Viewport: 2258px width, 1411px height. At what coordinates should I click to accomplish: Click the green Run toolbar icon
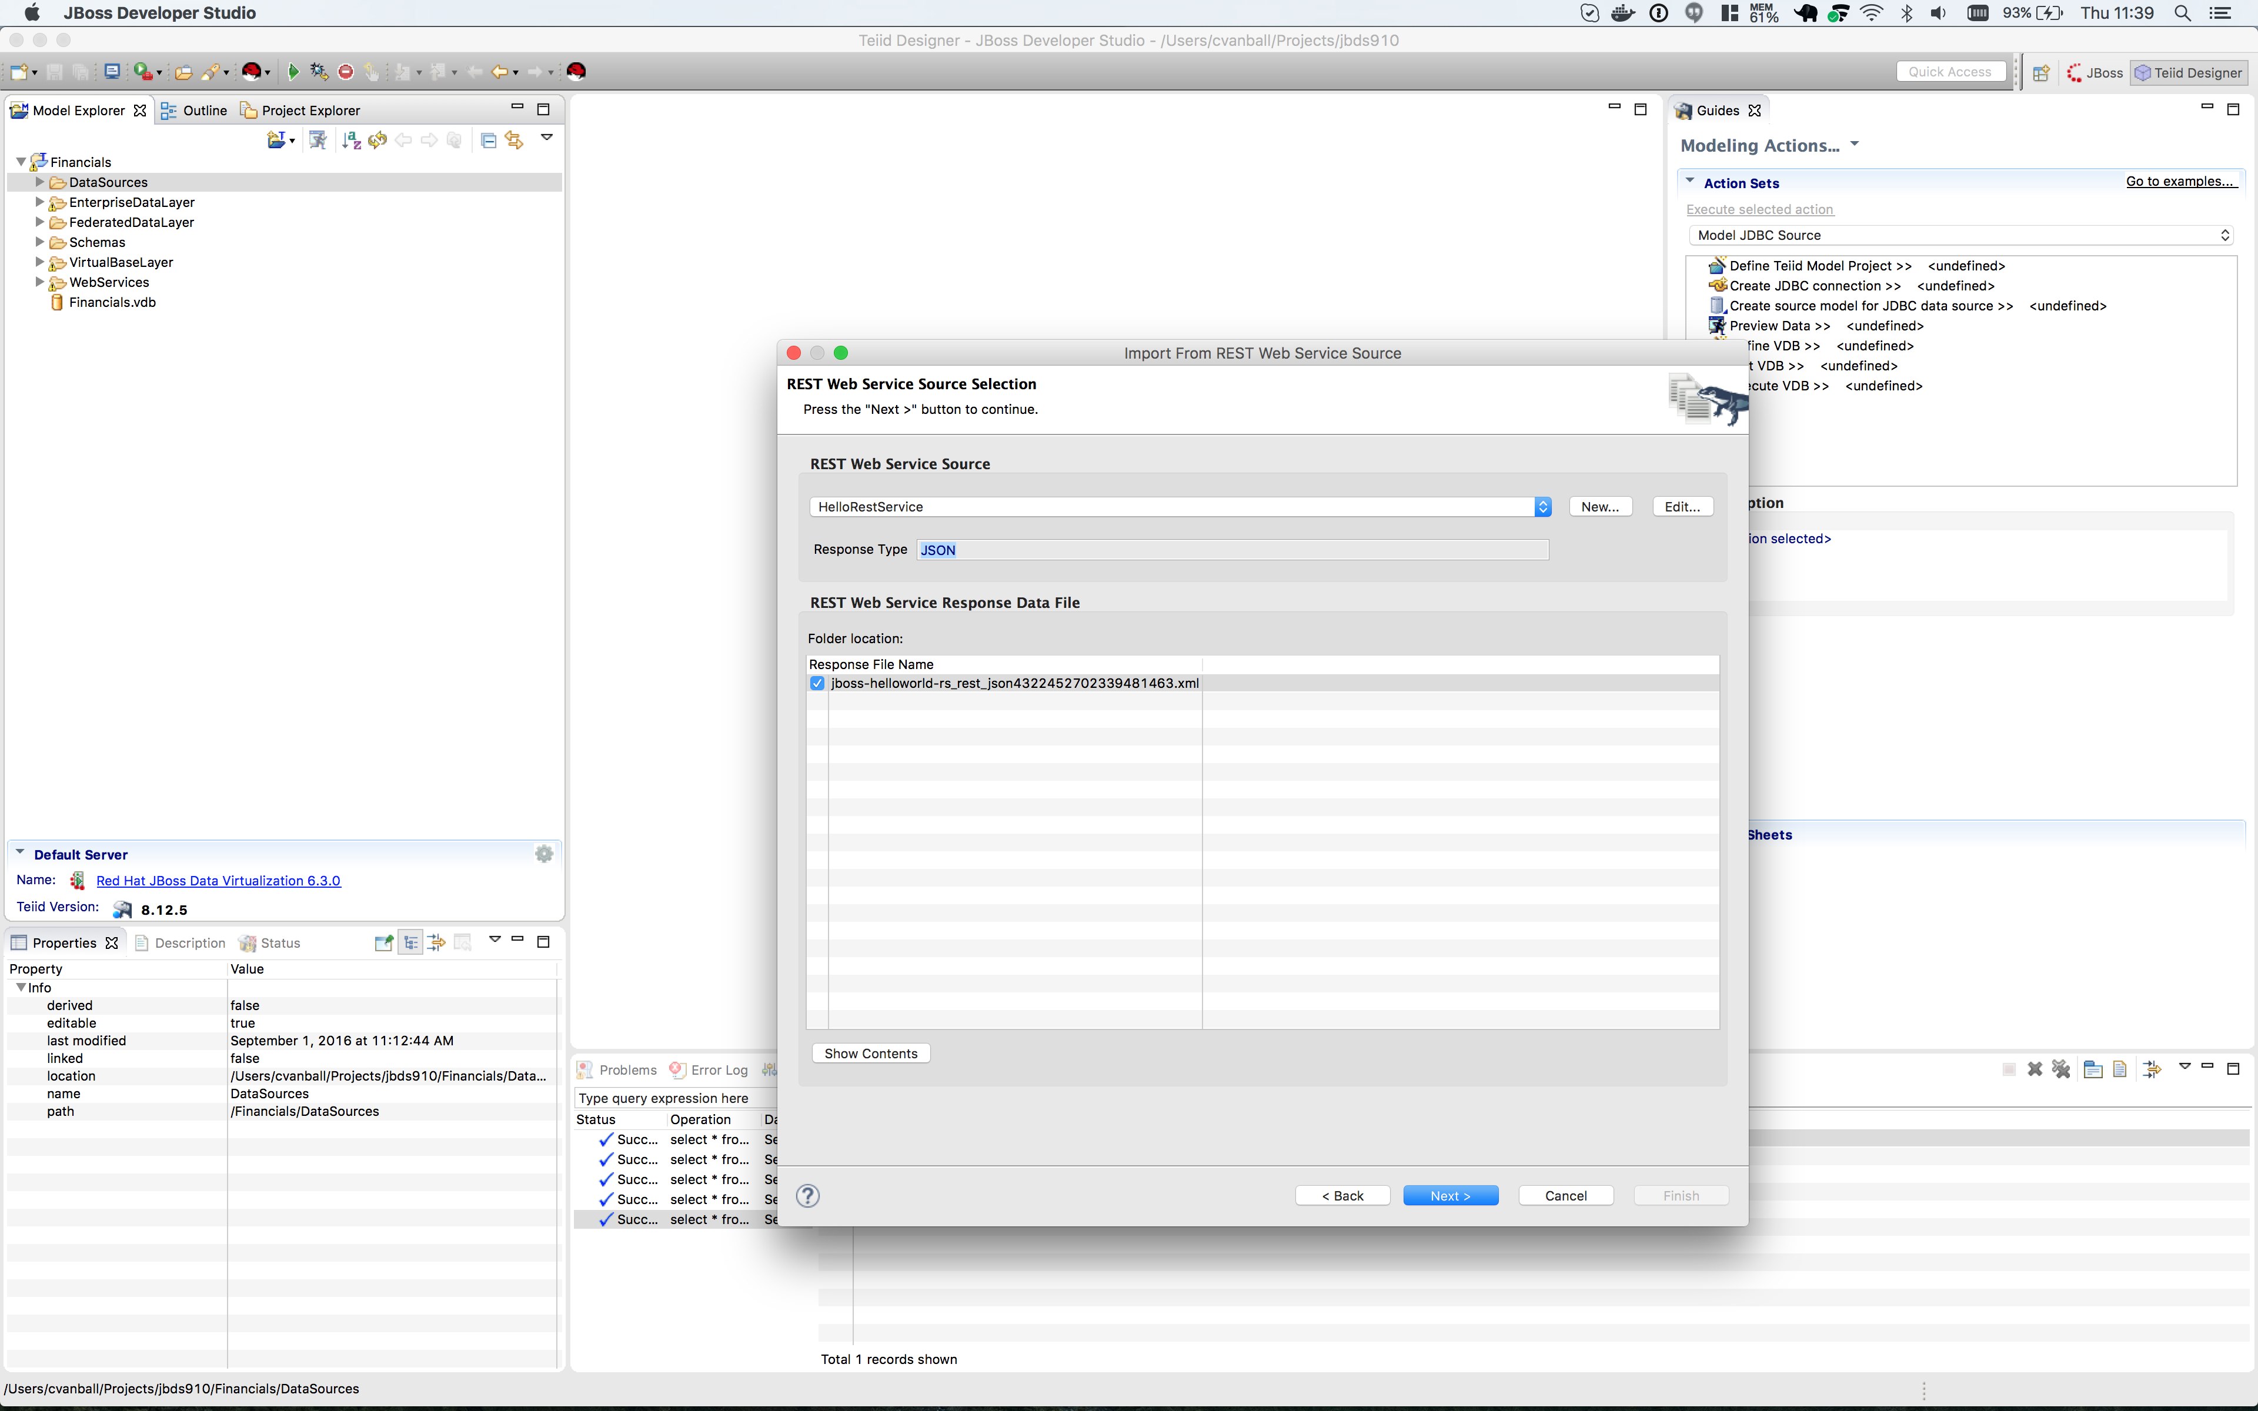point(293,72)
